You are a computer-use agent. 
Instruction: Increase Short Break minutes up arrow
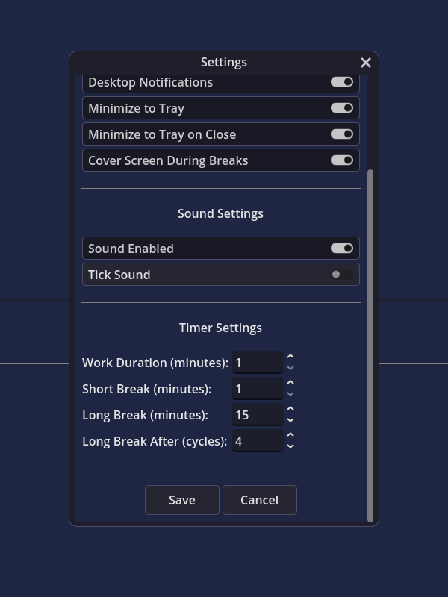tap(290, 383)
